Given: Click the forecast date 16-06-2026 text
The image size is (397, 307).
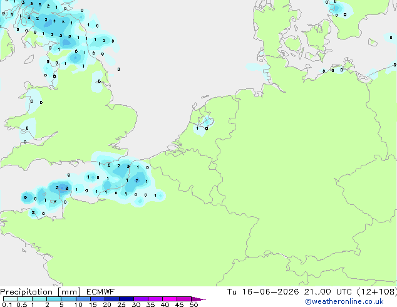Looking at the screenshot, I should coord(271,292).
